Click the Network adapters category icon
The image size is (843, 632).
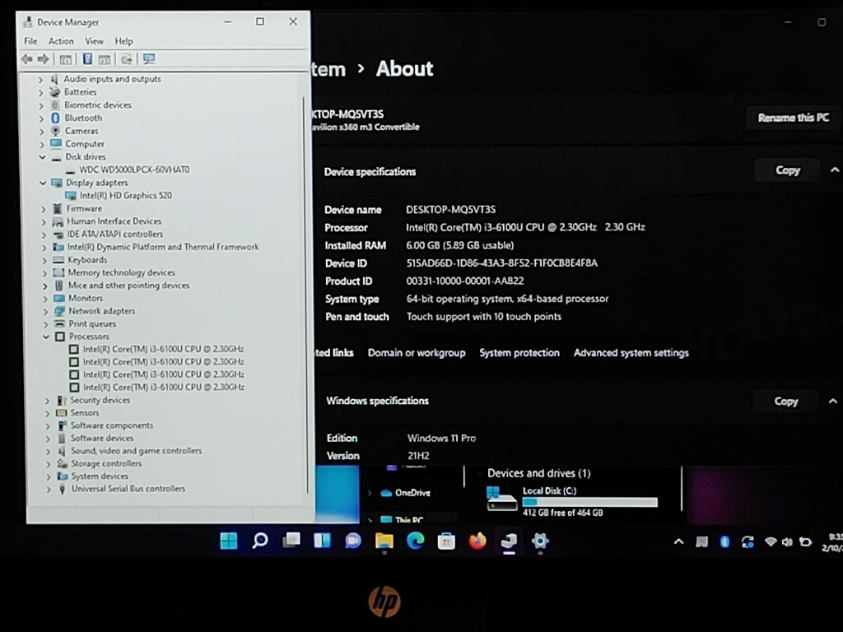pyautogui.click(x=58, y=311)
